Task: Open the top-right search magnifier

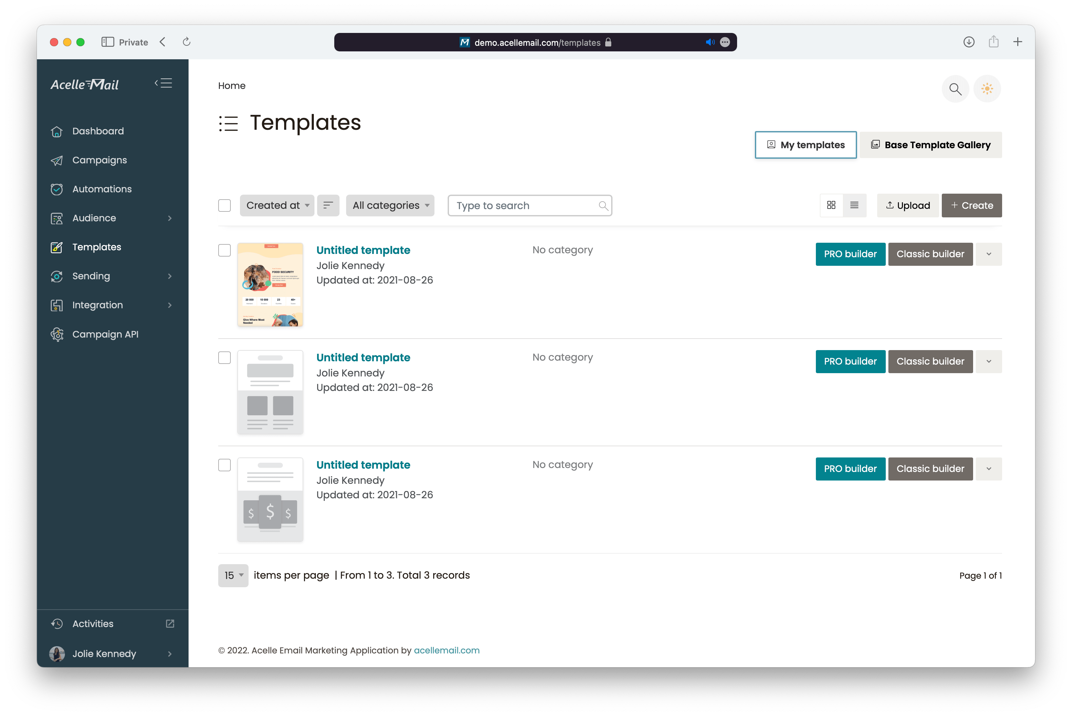Action: click(955, 89)
